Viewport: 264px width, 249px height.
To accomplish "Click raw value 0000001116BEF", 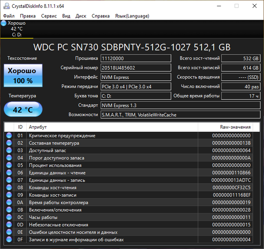I will pyautogui.click(x=232, y=195).
